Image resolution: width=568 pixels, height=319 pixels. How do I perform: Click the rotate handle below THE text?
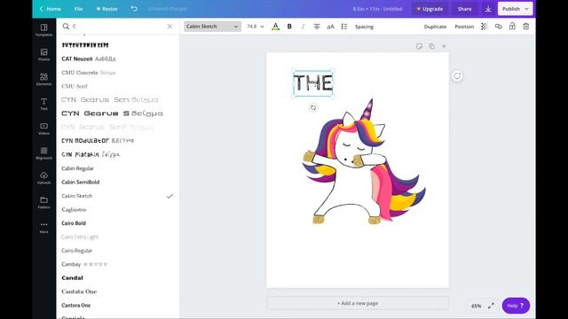point(313,107)
